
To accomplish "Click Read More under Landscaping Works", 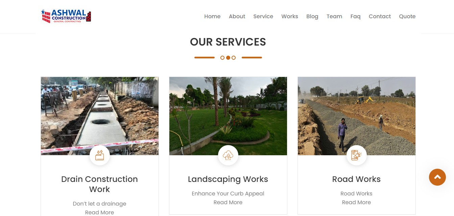I will click(228, 202).
